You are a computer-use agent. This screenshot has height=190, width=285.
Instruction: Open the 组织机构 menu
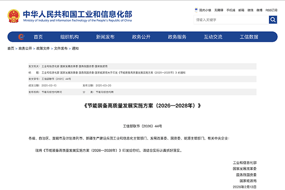[x=69, y=37]
